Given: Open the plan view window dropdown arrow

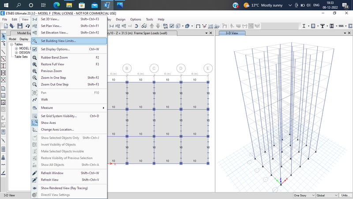Looking at the screenshot, I should tap(207, 33).
